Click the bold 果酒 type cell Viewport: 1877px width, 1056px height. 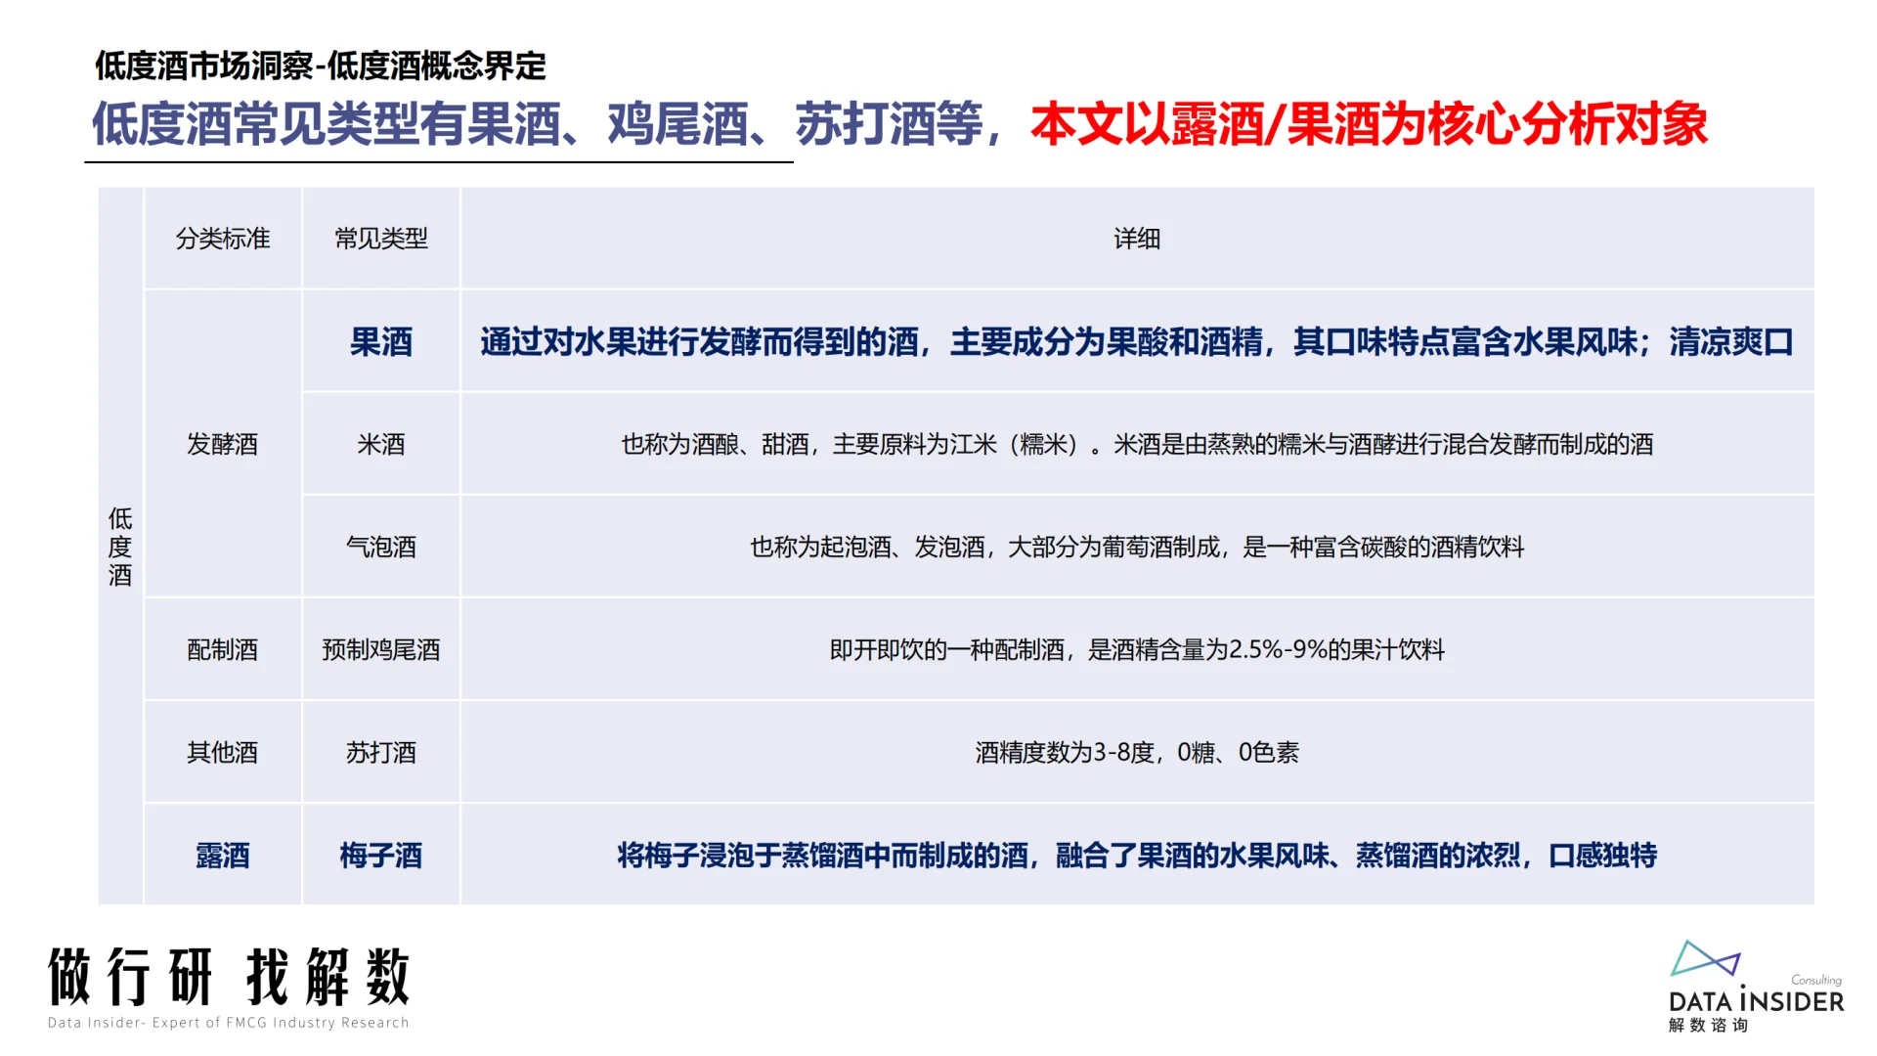click(x=381, y=341)
